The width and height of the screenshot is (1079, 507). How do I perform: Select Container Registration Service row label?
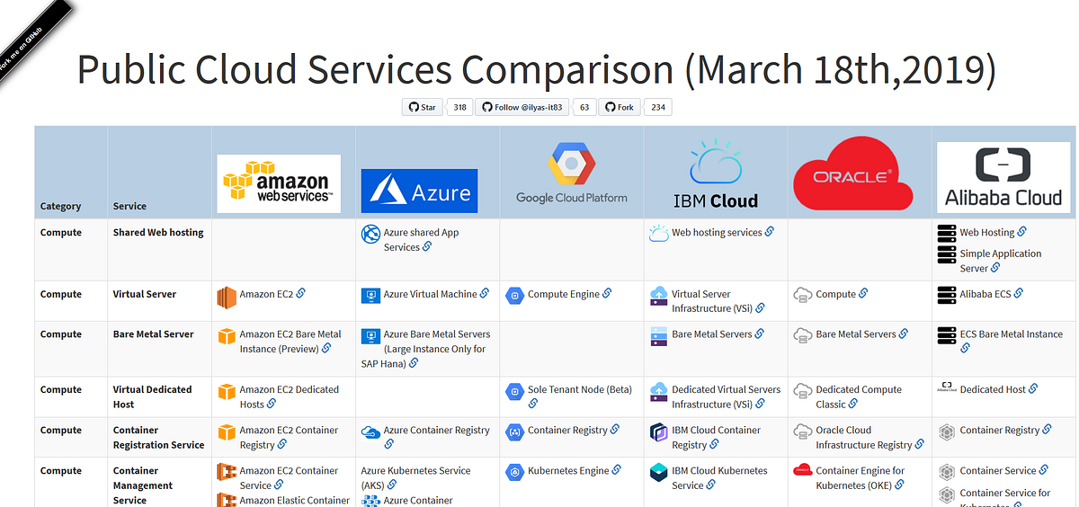[158, 437]
